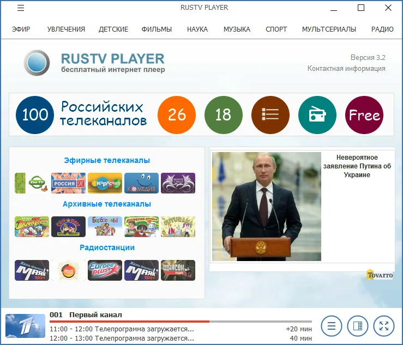Open the teal radio circle icon
403x345 pixels.
317,115
